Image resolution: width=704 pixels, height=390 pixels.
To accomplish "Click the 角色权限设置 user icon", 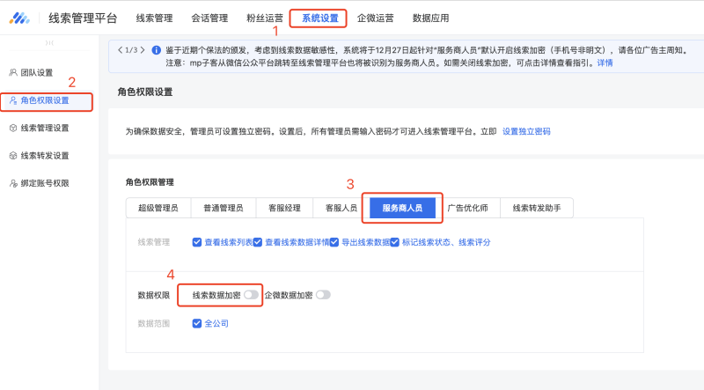I will pos(13,100).
